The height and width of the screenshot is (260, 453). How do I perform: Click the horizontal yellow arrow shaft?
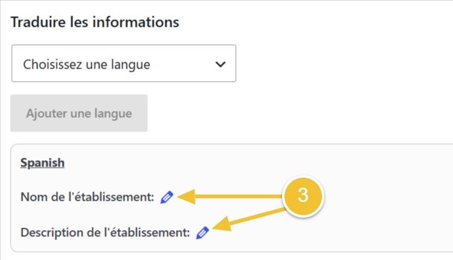[239, 196]
